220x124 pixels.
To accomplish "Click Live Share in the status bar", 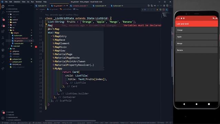I will [37, 123].
